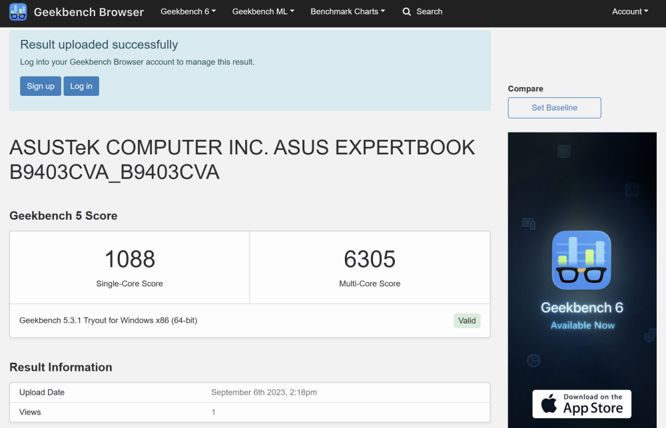This screenshot has width=666, height=428.
Task: Click the Log in button
Action: (x=81, y=86)
